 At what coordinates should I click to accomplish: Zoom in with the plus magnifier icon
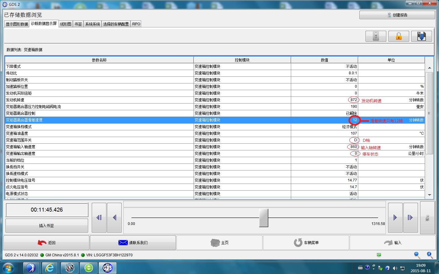pyautogui.click(x=430, y=255)
